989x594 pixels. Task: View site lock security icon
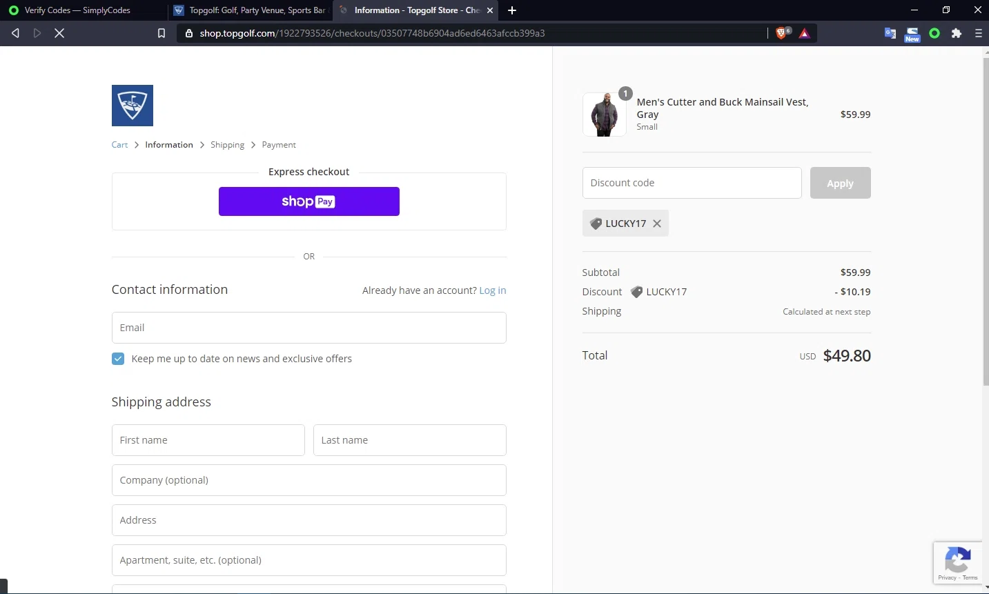coord(189,33)
